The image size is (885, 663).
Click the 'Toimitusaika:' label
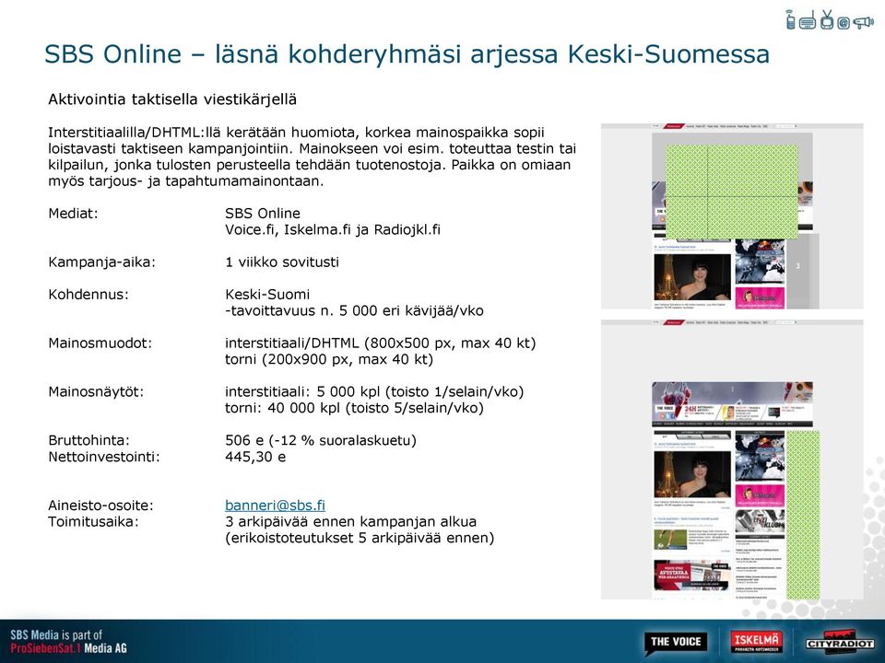pos(93,521)
